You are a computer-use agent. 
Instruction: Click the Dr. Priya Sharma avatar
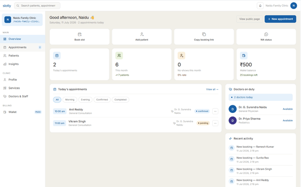click(232, 120)
